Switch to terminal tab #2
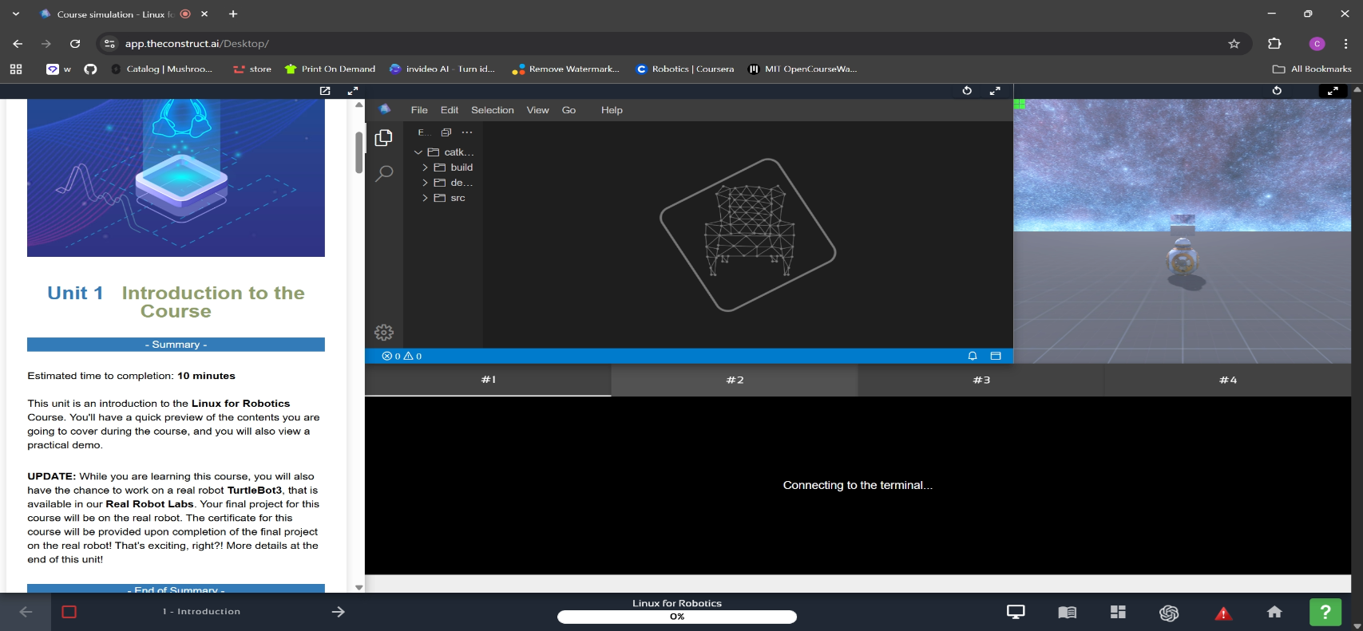The image size is (1363, 631). coord(735,380)
